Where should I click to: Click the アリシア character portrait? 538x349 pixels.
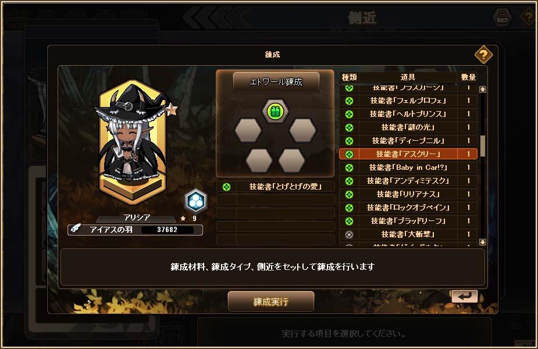pyautogui.click(x=132, y=142)
